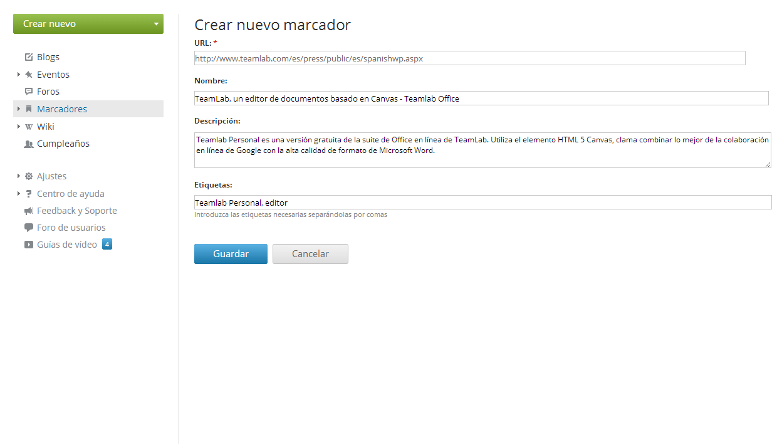The height and width of the screenshot is (444, 777).
Task: Open the Wiki module
Action: [x=46, y=127]
